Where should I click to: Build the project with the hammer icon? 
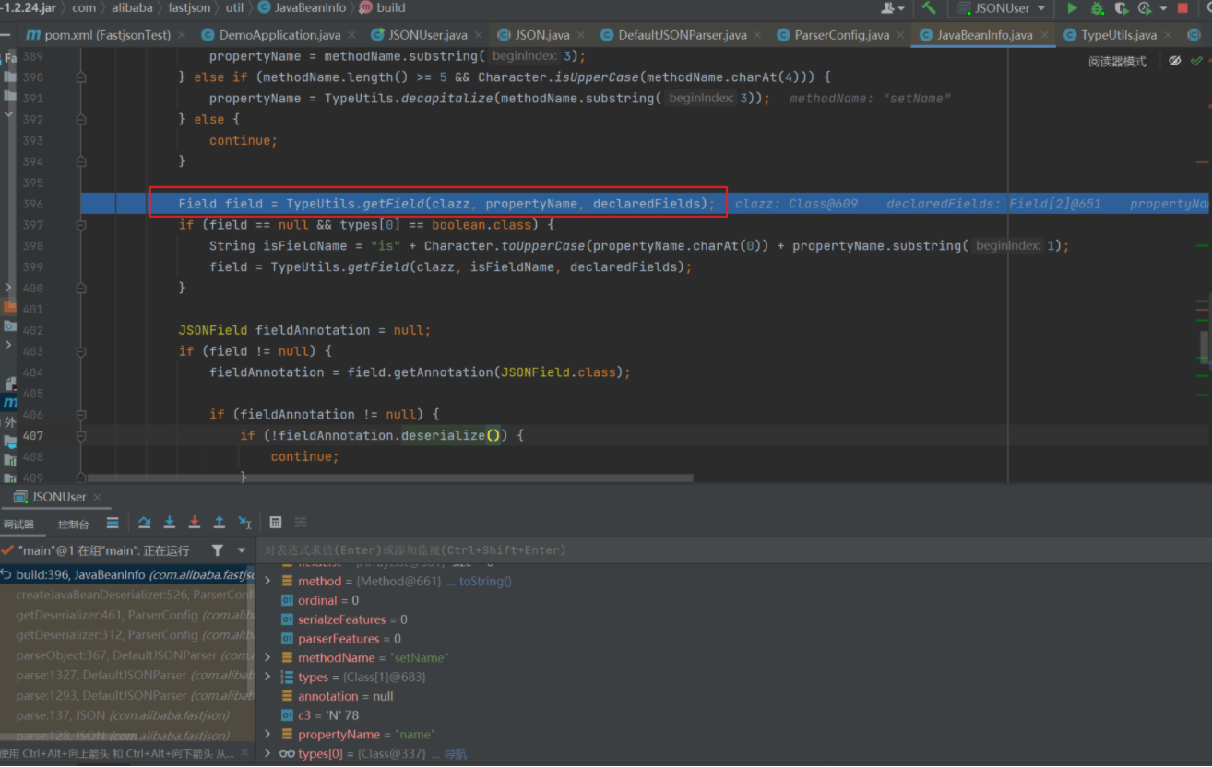pyautogui.click(x=929, y=8)
